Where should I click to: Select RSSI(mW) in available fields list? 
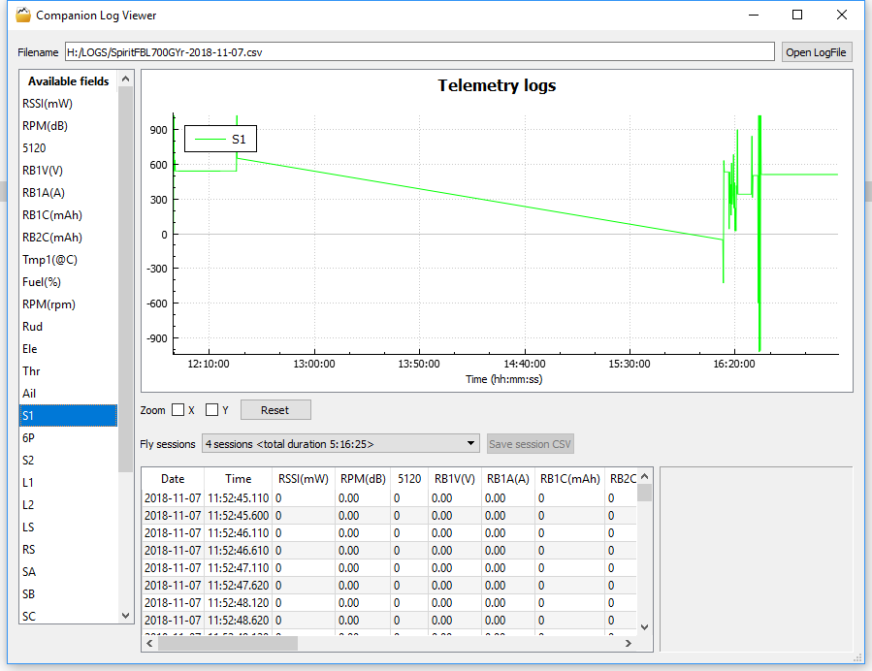(48, 104)
